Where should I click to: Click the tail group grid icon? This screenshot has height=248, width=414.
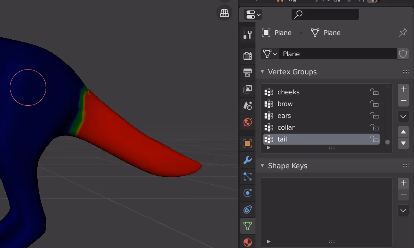[269, 139]
